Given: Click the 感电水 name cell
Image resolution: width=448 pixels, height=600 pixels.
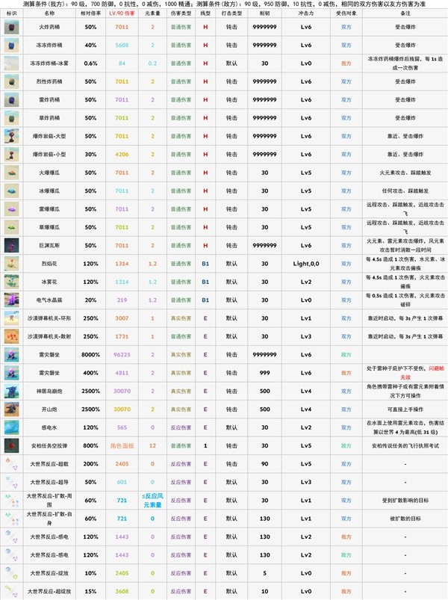Looking at the screenshot, I should tap(49, 428).
